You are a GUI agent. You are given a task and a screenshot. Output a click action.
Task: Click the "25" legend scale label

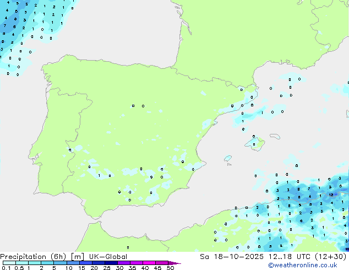107,268
